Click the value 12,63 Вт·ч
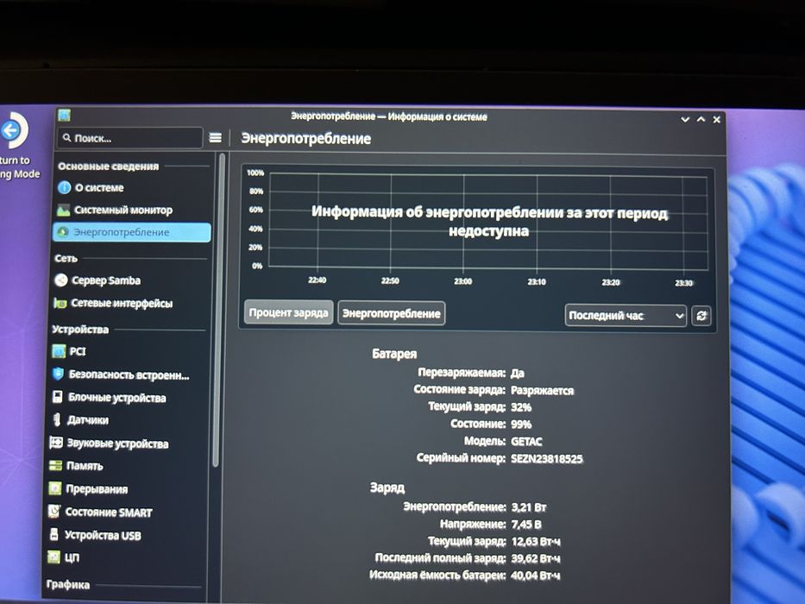805x604 pixels. click(x=536, y=541)
